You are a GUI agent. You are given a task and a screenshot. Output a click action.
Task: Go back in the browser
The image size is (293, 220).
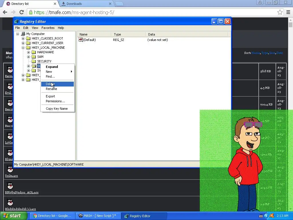coord(5,12)
